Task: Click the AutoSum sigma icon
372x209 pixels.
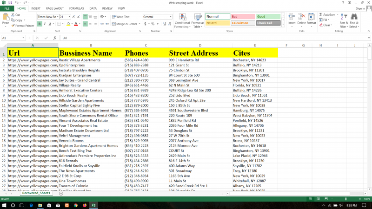Action: click(320, 15)
